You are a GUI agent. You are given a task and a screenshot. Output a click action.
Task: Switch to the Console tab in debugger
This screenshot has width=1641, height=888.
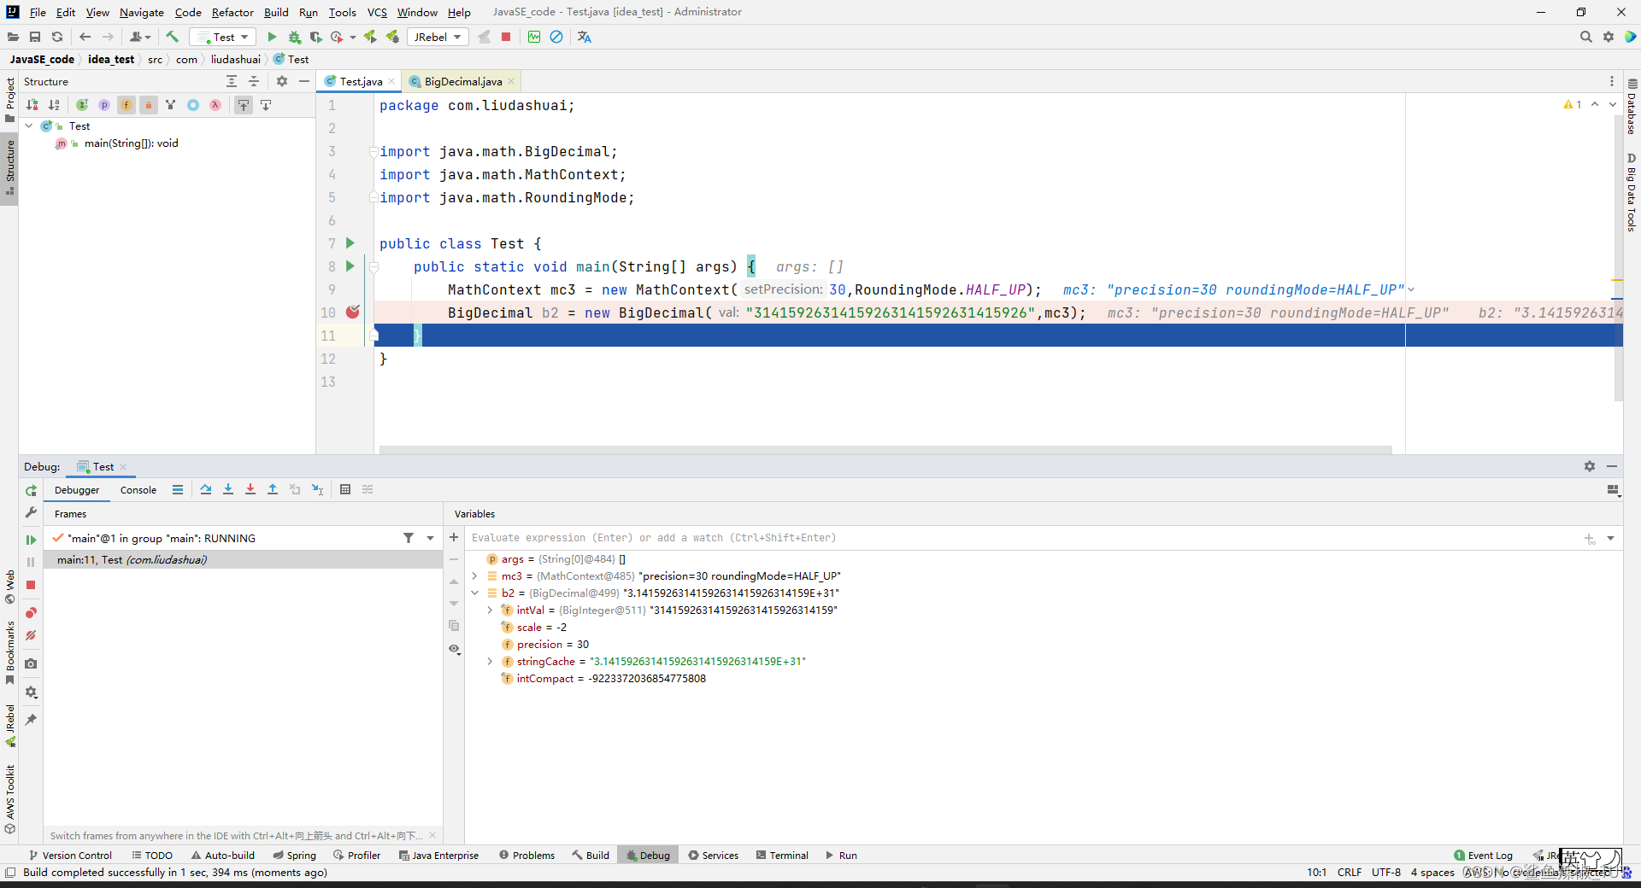pos(138,490)
